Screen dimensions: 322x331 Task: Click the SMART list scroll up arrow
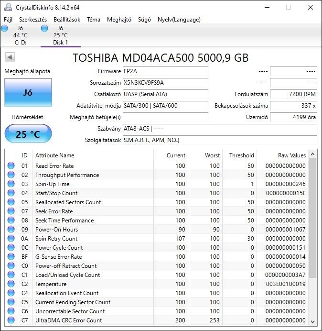[x=313, y=154]
